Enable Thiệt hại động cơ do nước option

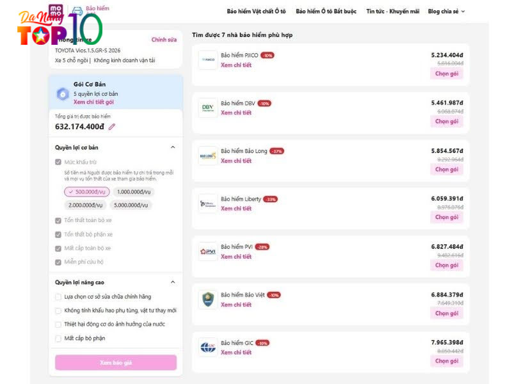pos(58,324)
